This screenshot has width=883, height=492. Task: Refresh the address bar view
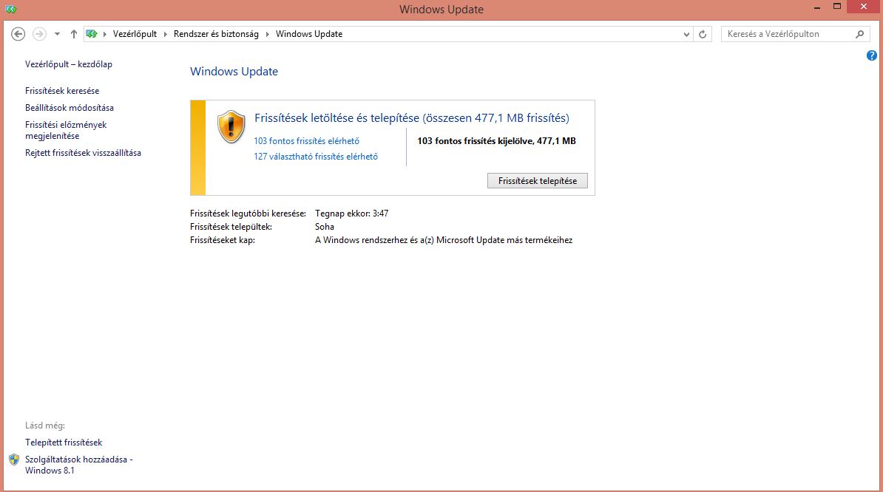[703, 34]
